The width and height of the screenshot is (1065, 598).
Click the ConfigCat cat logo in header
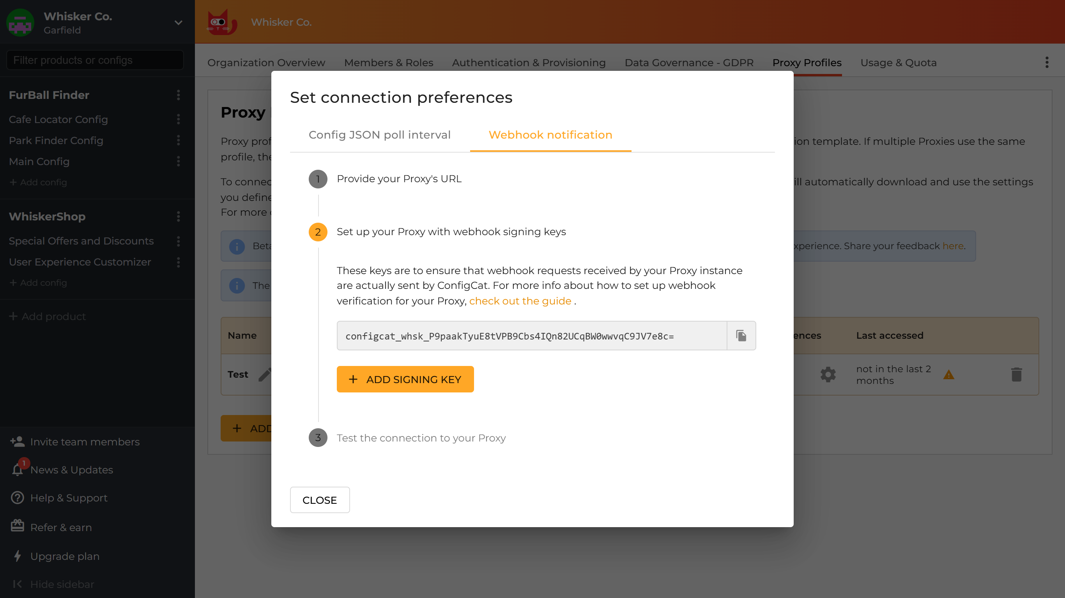click(221, 22)
